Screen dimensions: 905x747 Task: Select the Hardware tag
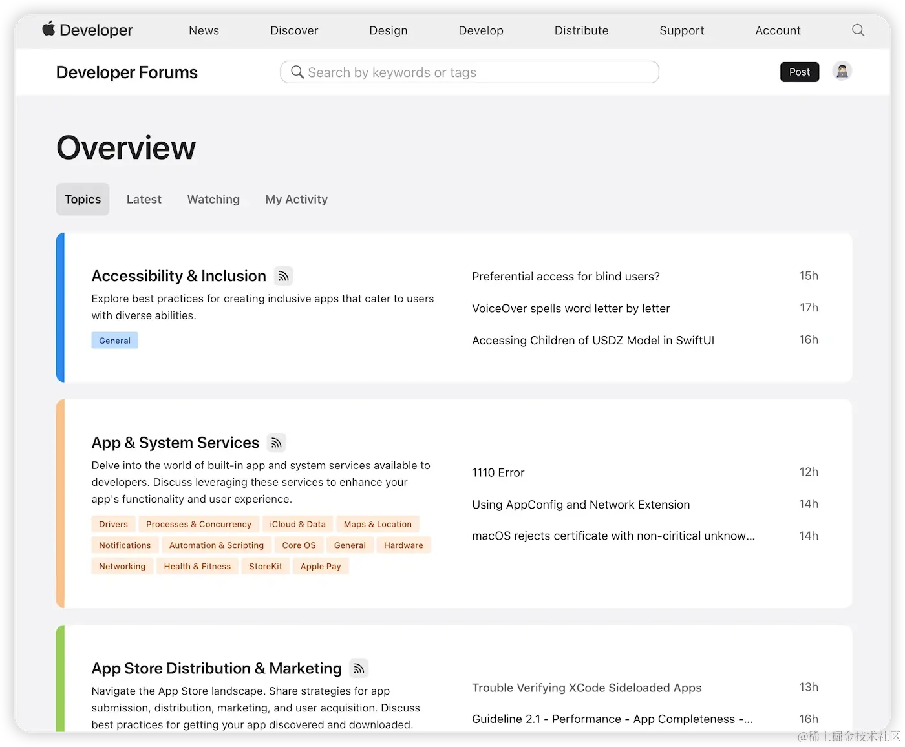[x=403, y=545]
